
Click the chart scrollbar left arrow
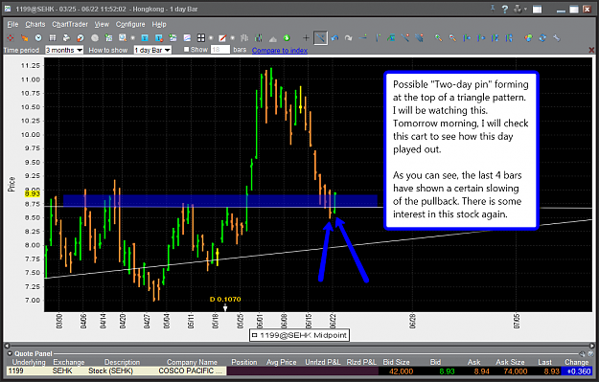click(7, 346)
